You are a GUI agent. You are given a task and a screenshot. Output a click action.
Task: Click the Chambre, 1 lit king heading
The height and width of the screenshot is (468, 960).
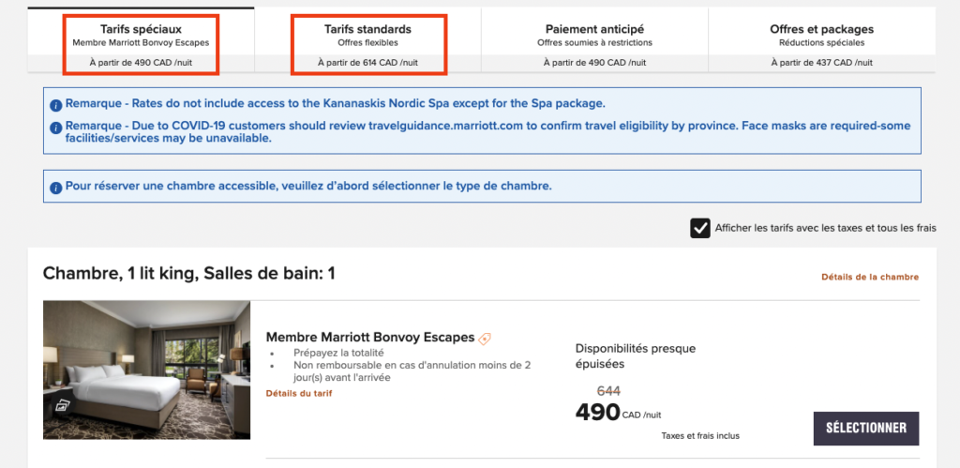coord(189,274)
